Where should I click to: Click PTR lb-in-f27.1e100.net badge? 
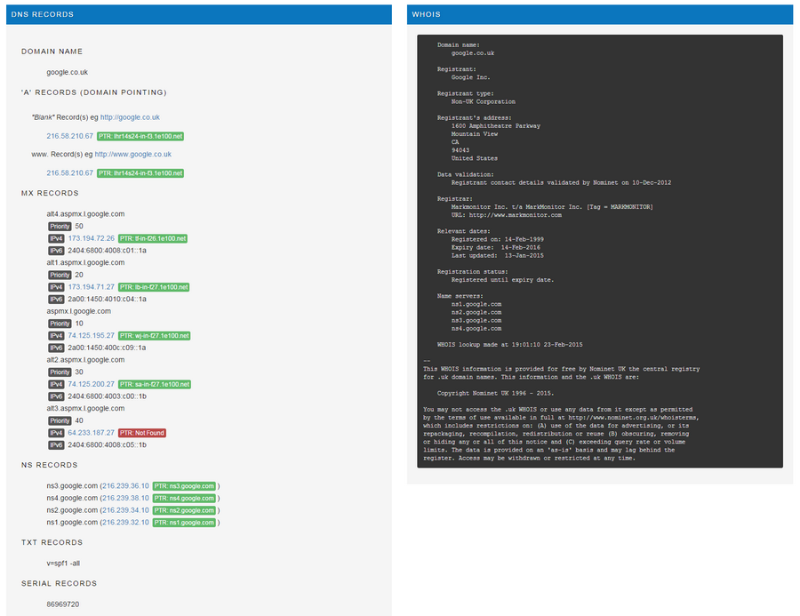(154, 287)
